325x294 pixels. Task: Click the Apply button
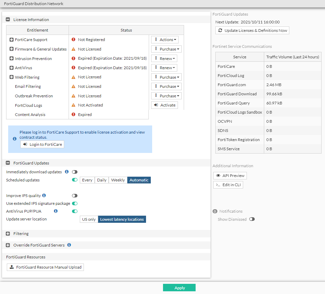coord(179,288)
